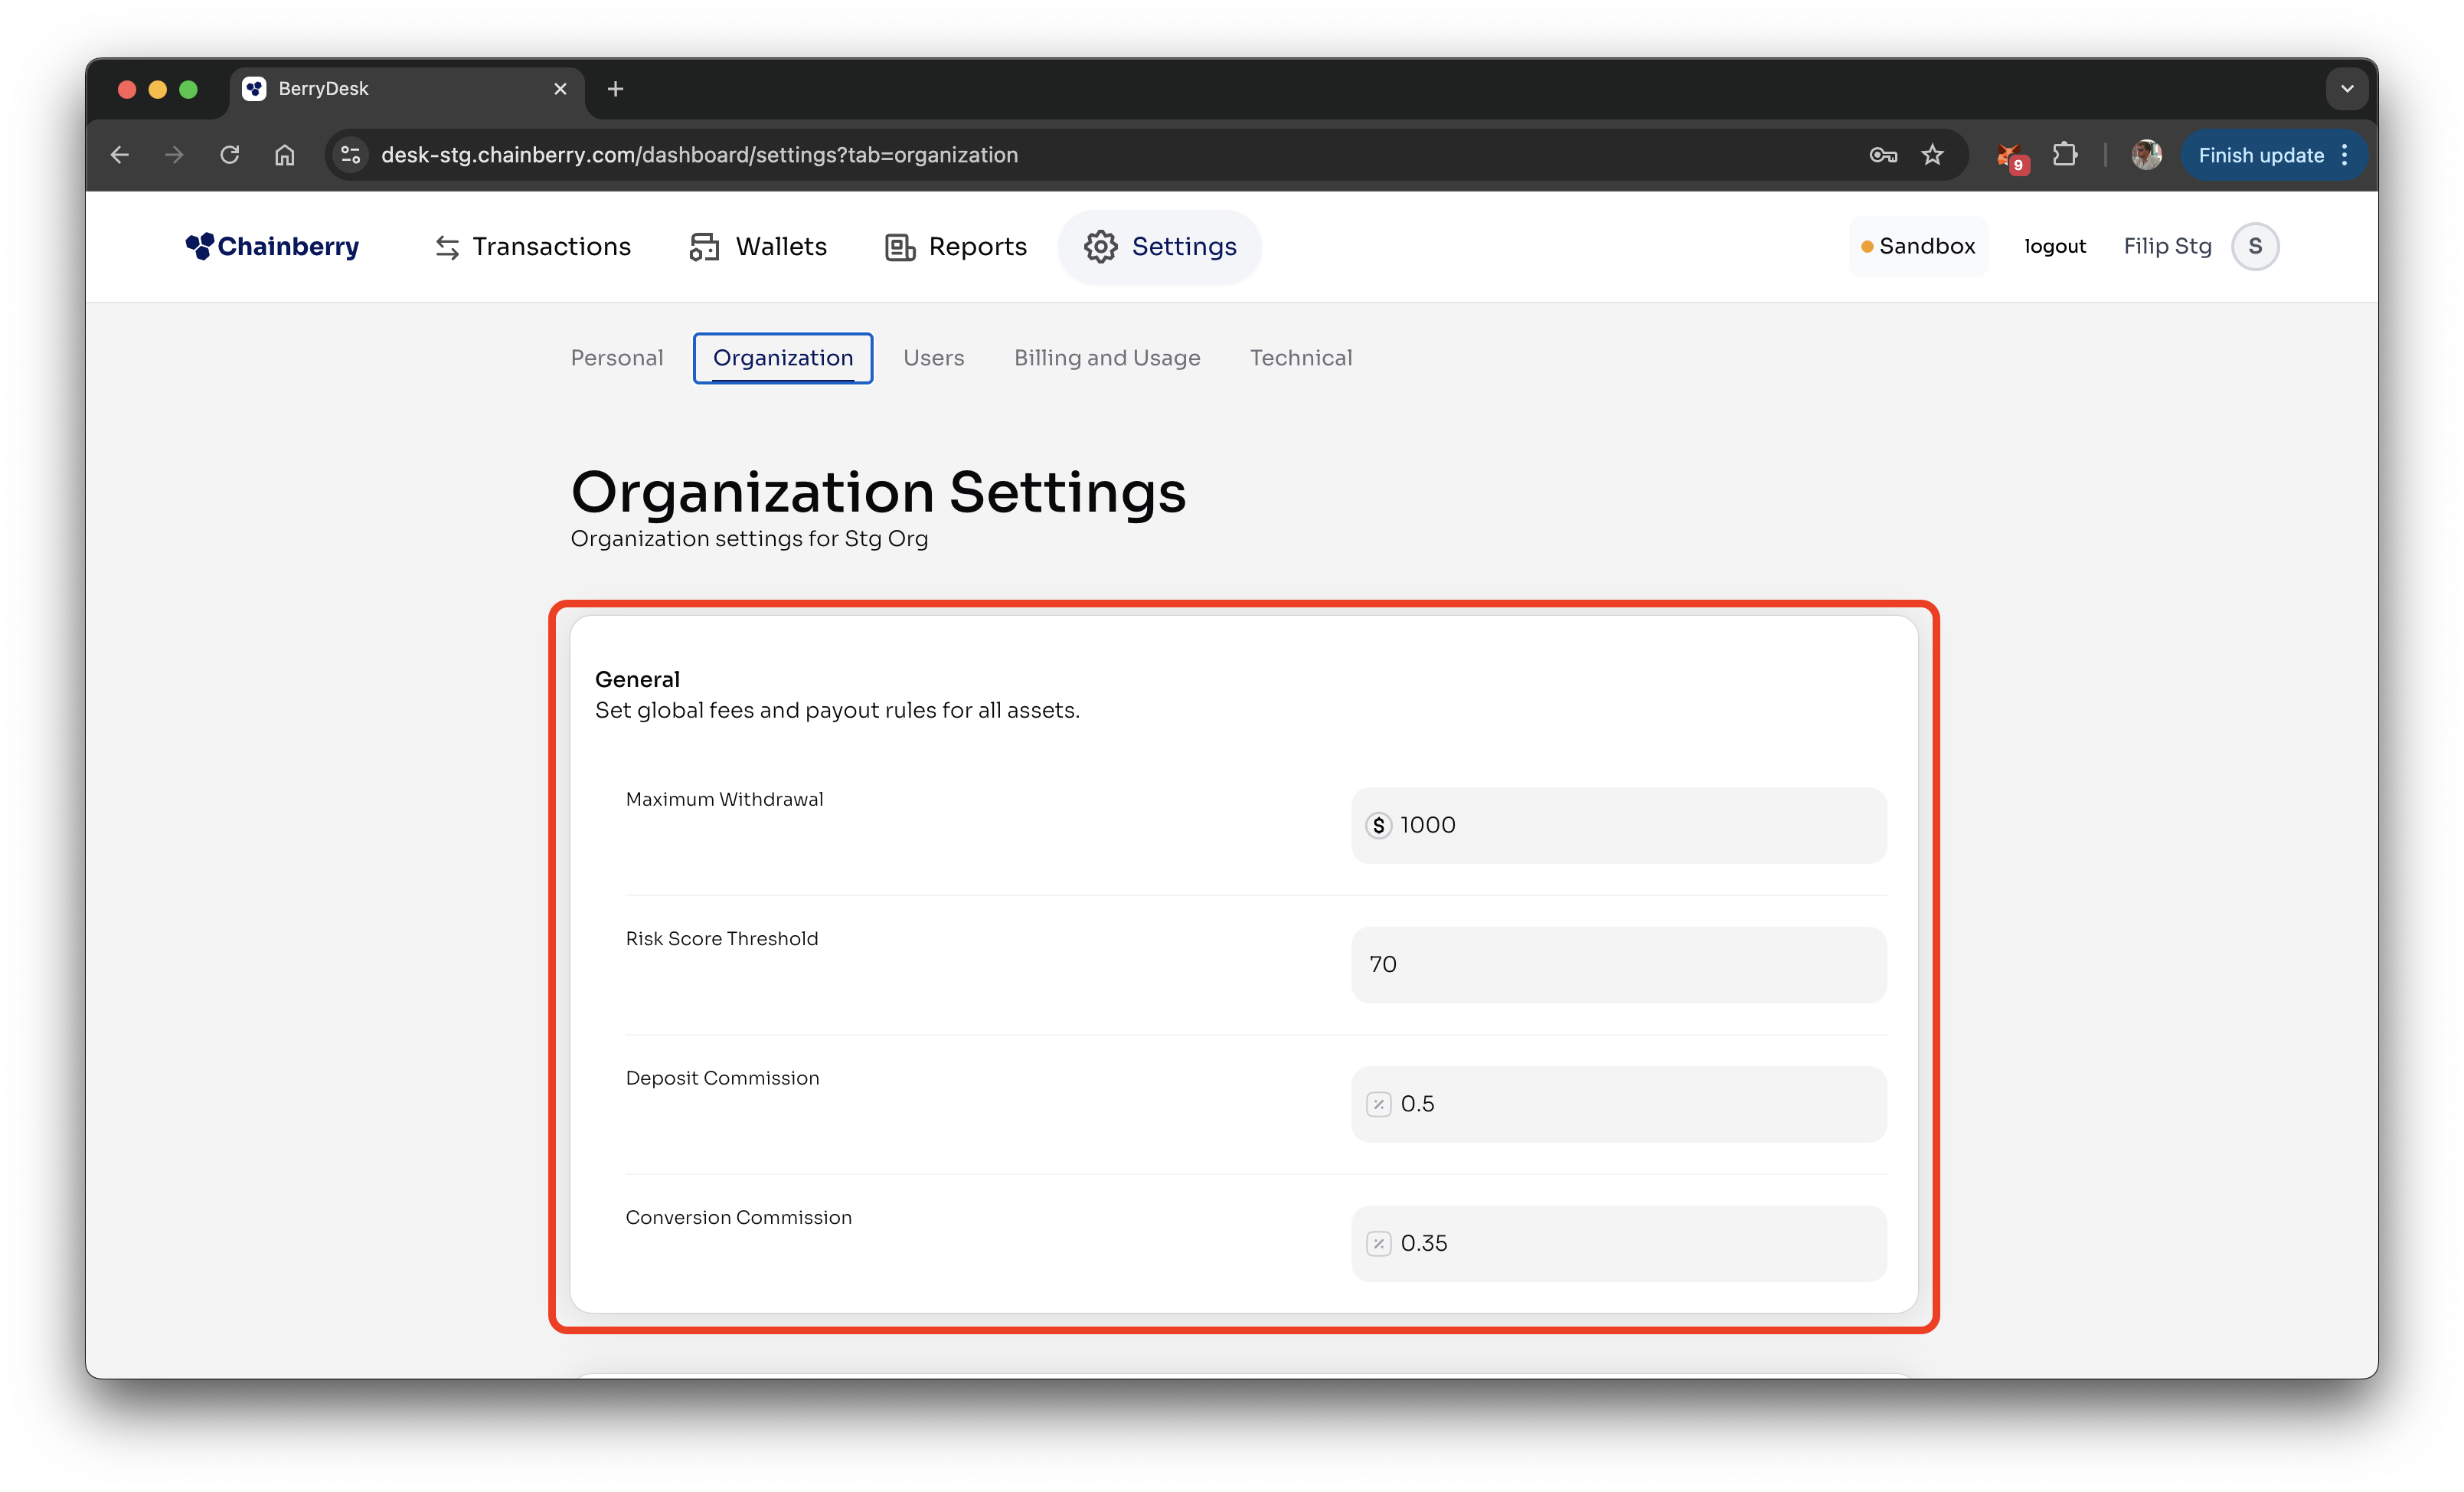Click the Chainberry logo
Image resolution: width=2464 pixels, height=1492 pixels.
coord(272,246)
